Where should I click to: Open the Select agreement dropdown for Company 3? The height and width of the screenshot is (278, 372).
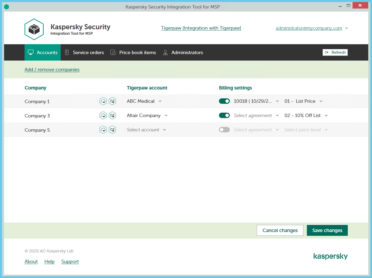point(277,115)
